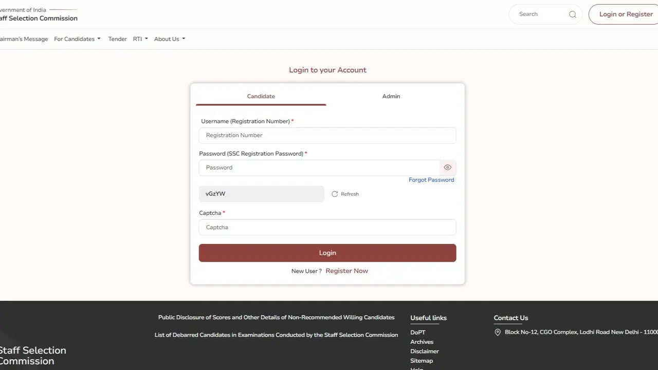
Task: Click the Login button
Action: click(x=327, y=252)
